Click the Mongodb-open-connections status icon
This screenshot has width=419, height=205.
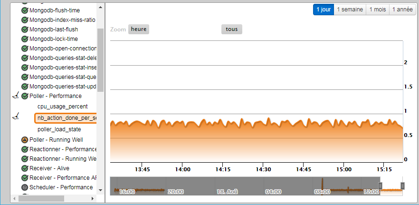point(25,49)
